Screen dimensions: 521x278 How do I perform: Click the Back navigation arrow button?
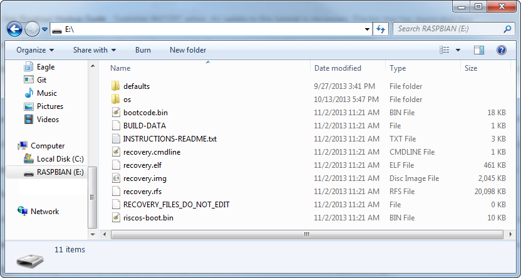[x=14, y=29]
